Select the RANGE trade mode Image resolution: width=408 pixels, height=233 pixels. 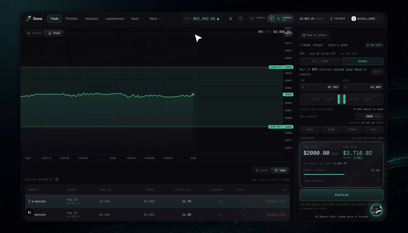click(363, 61)
